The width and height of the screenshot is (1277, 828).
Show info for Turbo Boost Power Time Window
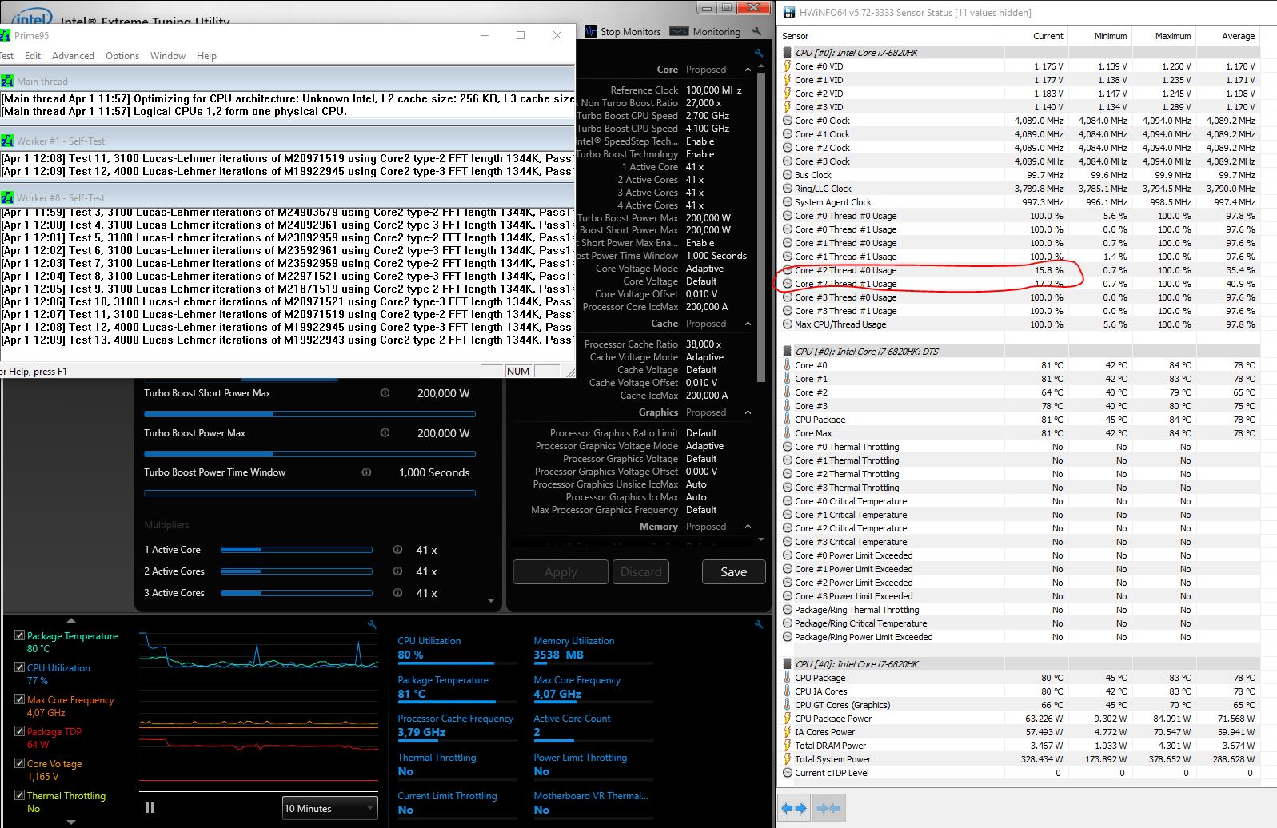pos(366,472)
